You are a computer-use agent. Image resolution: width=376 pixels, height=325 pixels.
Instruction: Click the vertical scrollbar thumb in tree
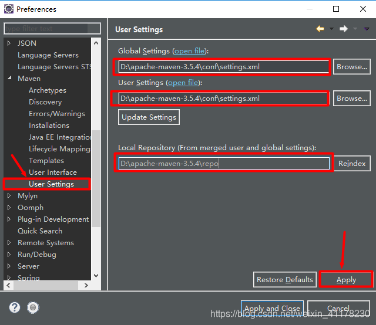pos(96,178)
